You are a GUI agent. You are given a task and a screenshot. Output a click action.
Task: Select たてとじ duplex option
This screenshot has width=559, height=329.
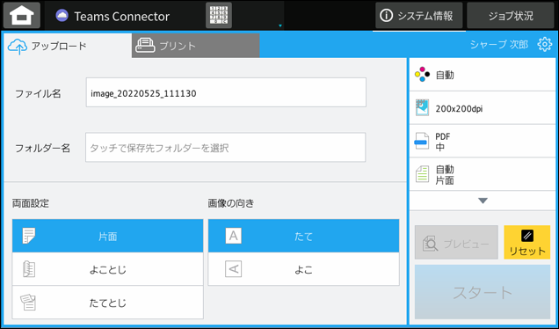tap(107, 303)
